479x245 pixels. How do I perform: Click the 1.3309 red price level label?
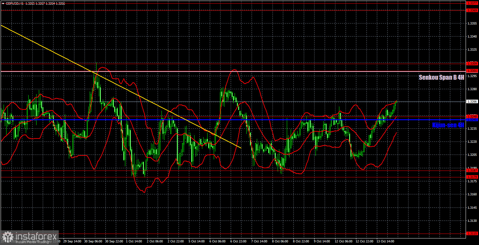472,64
